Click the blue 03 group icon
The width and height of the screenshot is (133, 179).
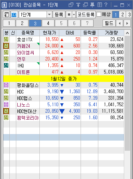14,14
